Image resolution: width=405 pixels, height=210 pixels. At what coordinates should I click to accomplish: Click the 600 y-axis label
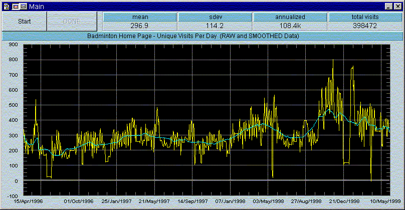coord(13,90)
